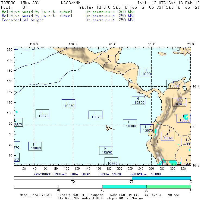Click the turquoise 75–80% segment of the lower colorbar

pos(124,187)
